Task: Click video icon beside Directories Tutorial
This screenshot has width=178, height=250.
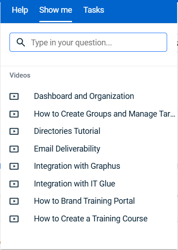Action: tap(14, 132)
